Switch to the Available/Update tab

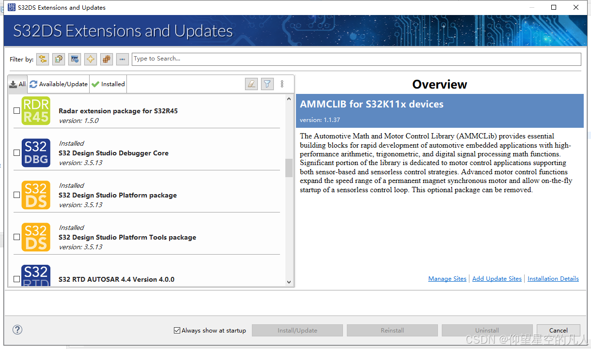coord(59,84)
